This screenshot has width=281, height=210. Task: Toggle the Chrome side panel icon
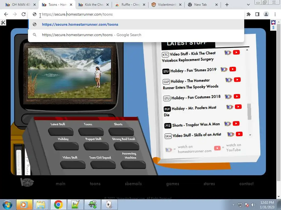257,14
